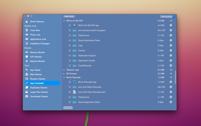Tick the com.isoft.Video-Recorder.plist checkbox

pyautogui.click(x=70, y=92)
